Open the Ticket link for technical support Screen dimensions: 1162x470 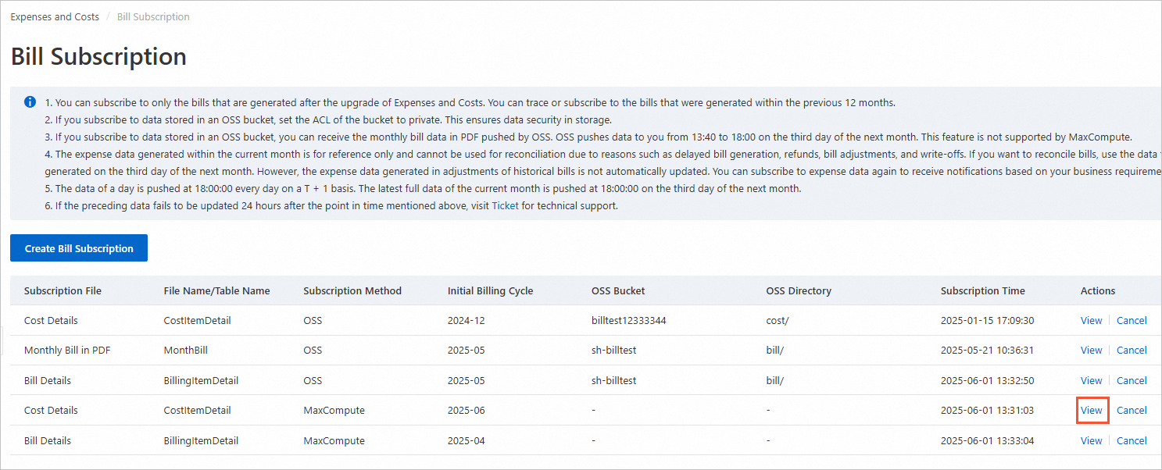click(x=505, y=206)
